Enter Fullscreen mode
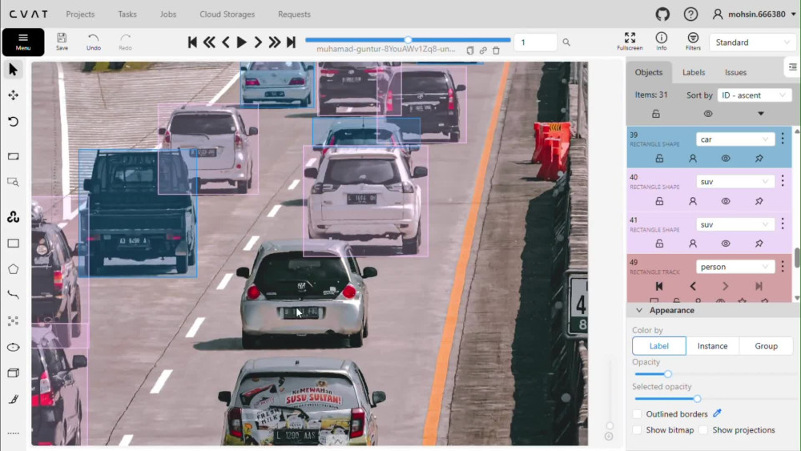Viewport: 801px width, 451px height. (630, 42)
